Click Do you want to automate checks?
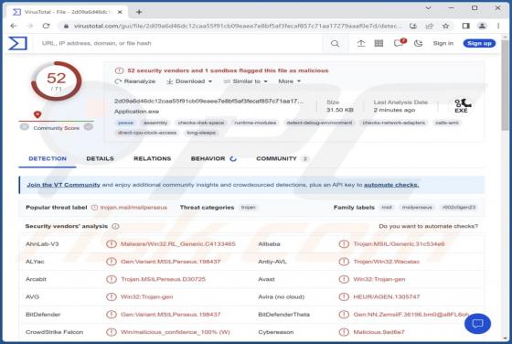The width and height of the screenshot is (512, 344). pyautogui.click(x=429, y=226)
